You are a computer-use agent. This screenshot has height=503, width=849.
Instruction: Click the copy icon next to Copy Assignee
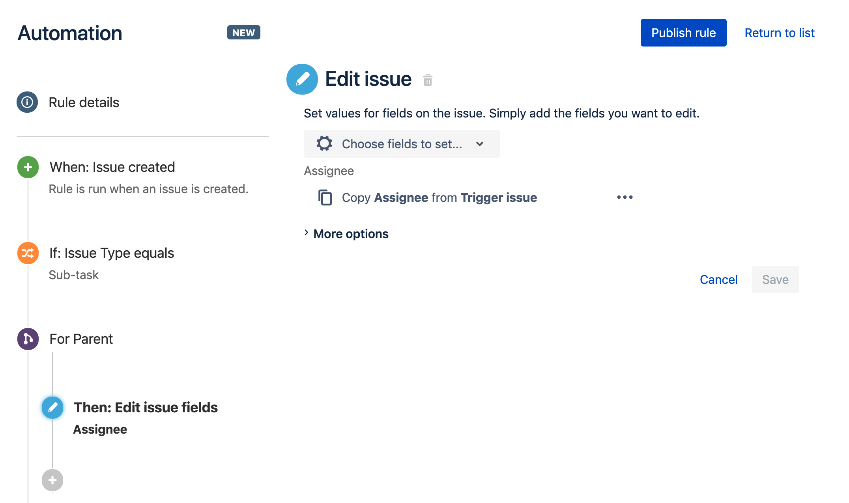[325, 197]
